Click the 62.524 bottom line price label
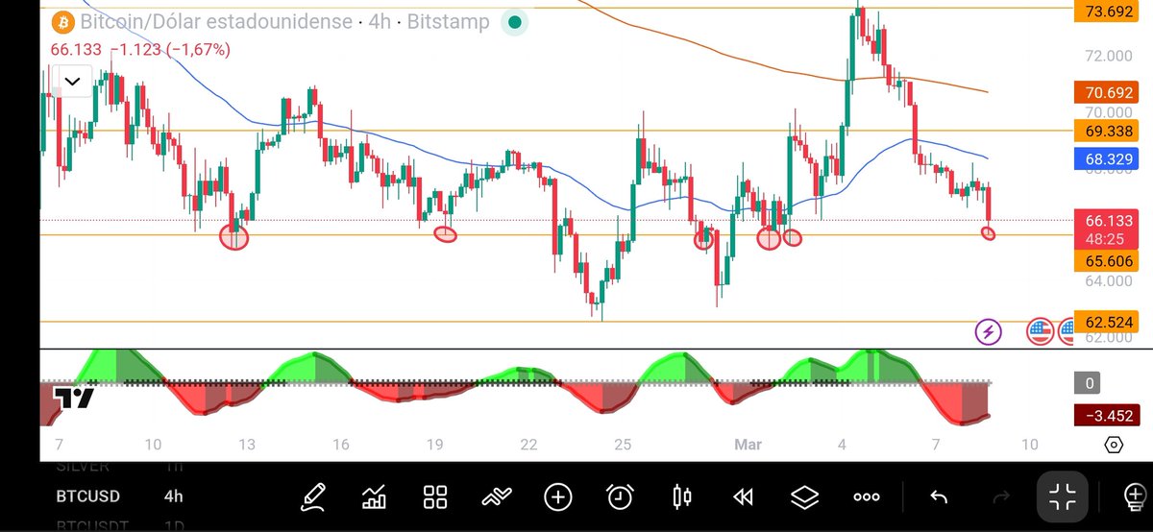This screenshot has height=532, width=1153. (1106, 322)
